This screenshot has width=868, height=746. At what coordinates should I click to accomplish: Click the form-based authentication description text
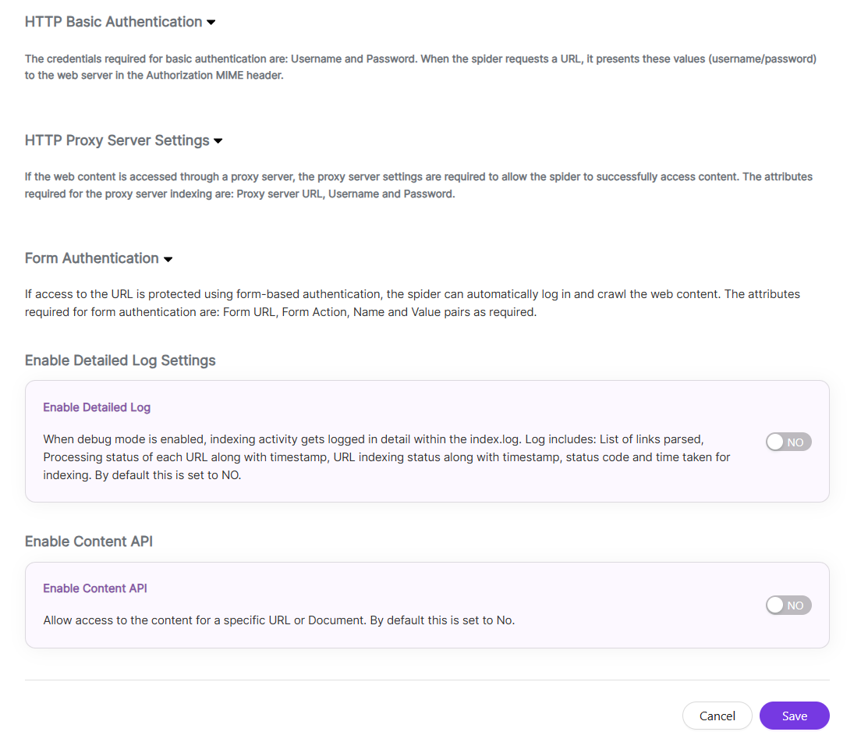(x=413, y=303)
